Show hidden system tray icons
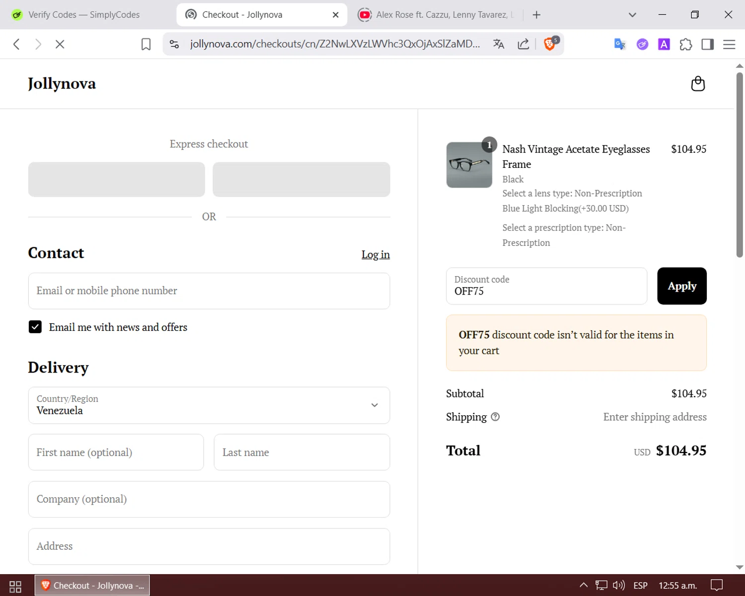This screenshot has width=745, height=596. point(584,585)
